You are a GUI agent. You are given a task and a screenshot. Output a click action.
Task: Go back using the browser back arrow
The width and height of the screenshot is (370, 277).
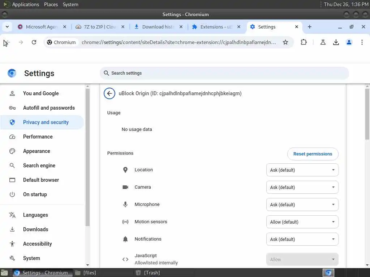coord(7,43)
